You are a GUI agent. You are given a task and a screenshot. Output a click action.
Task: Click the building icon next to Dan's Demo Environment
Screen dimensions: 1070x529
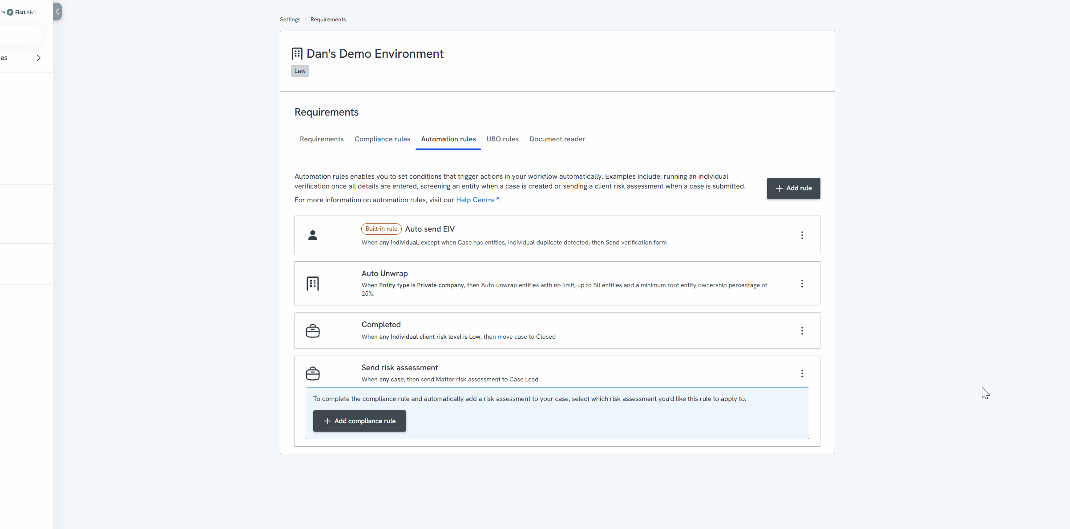297,54
